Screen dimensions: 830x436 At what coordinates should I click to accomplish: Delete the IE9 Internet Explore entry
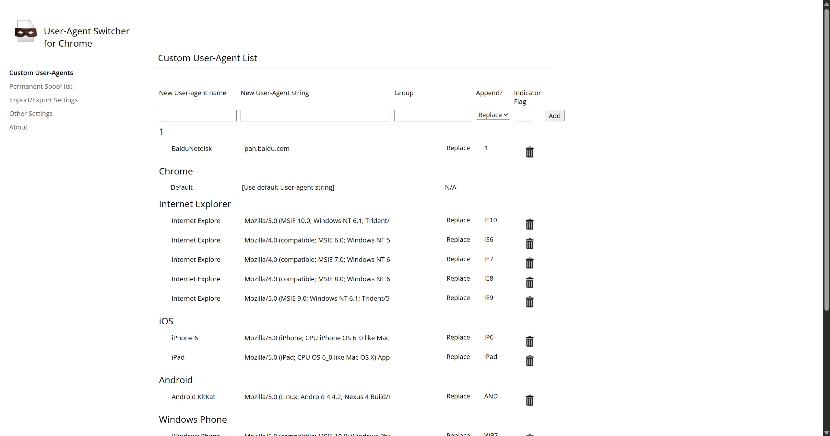click(529, 301)
